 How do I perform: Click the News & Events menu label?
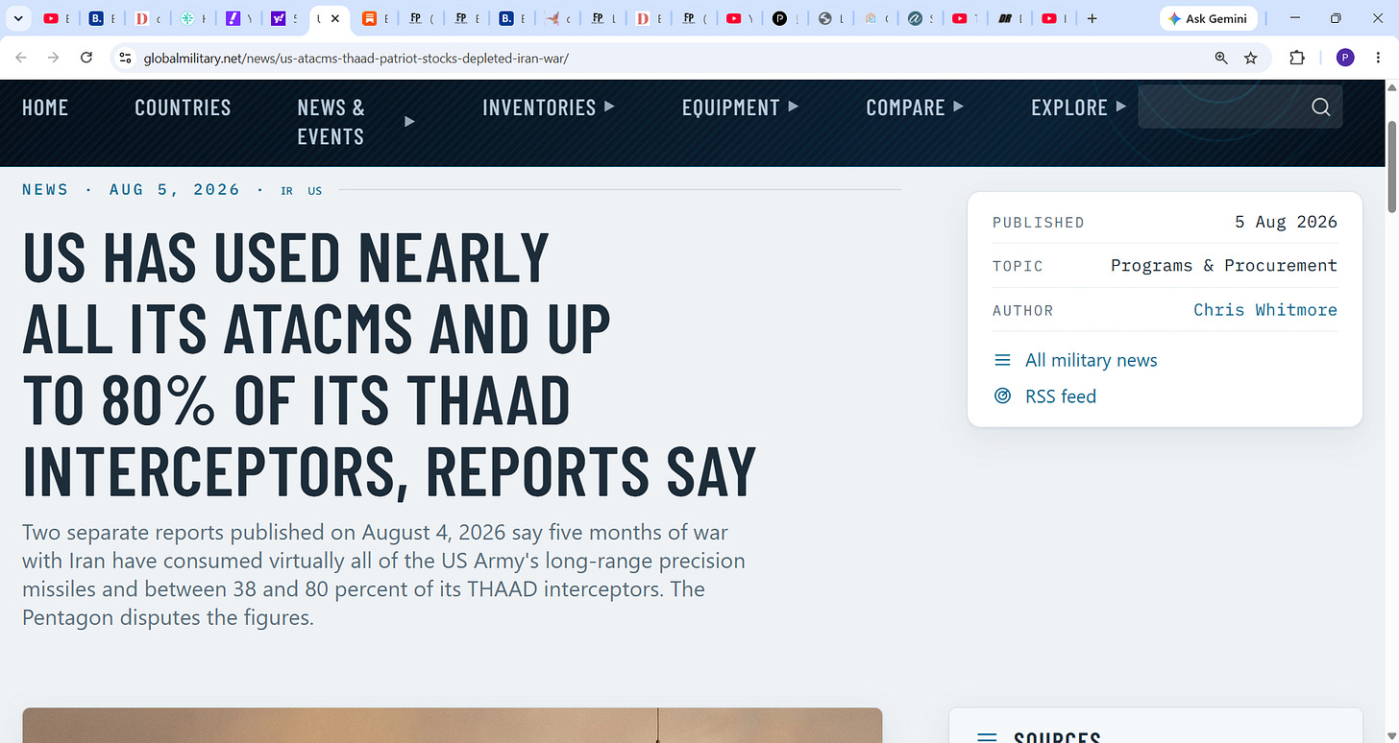[x=331, y=122]
